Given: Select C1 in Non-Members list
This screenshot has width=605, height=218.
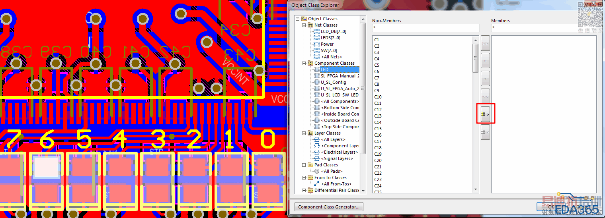Looking at the screenshot, I should click(377, 40).
